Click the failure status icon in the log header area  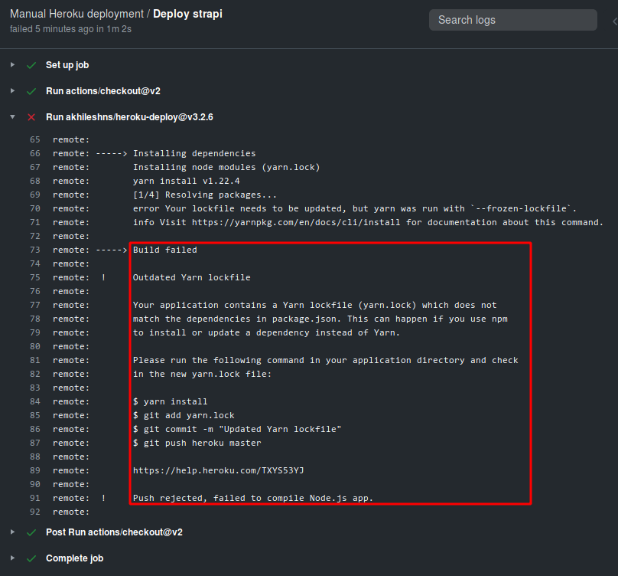click(x=31, y=117)
